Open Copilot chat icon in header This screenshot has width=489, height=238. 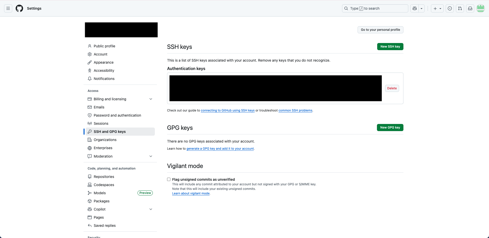415,8
